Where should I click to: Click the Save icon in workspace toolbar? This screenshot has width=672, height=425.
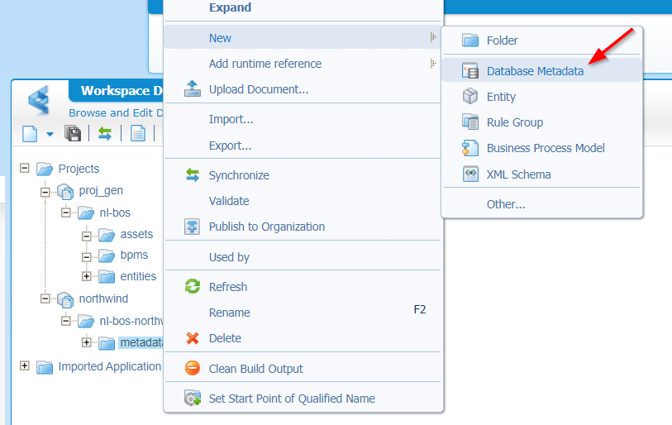[x=73, y=133]
